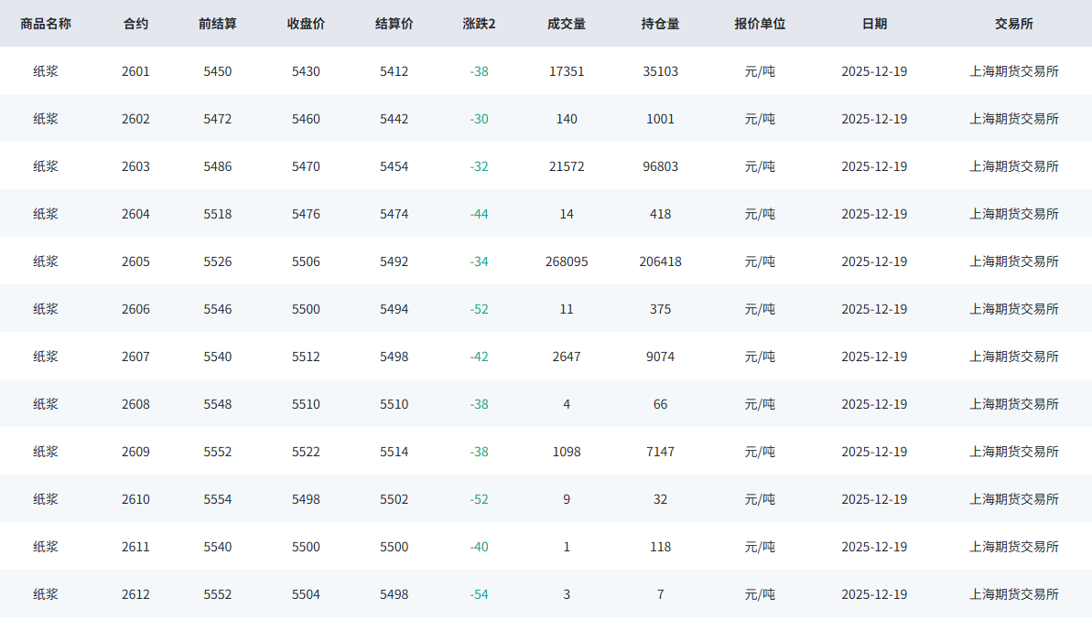Select the 持仓量 column header
This screenshot has width=1092, height=619.
coord(660,24)
